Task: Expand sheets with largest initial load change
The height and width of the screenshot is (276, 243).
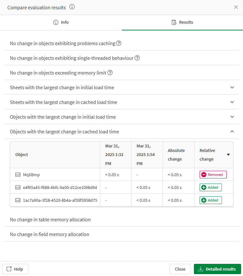Action: 232,87
